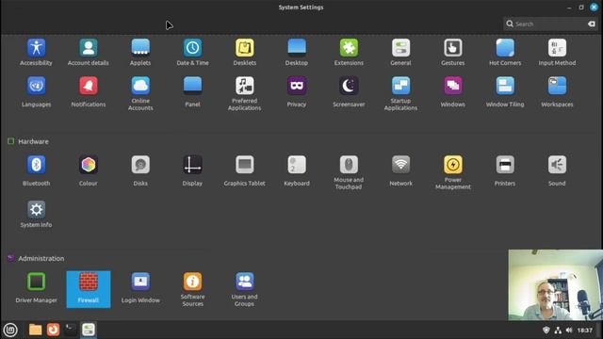Open Input Method settings
Viewport: 603px width, 339px height.
point(557,53)
